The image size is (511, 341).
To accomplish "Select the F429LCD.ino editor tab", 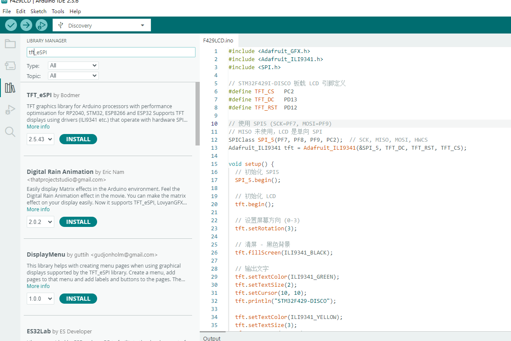I will (x=218, y=41).
